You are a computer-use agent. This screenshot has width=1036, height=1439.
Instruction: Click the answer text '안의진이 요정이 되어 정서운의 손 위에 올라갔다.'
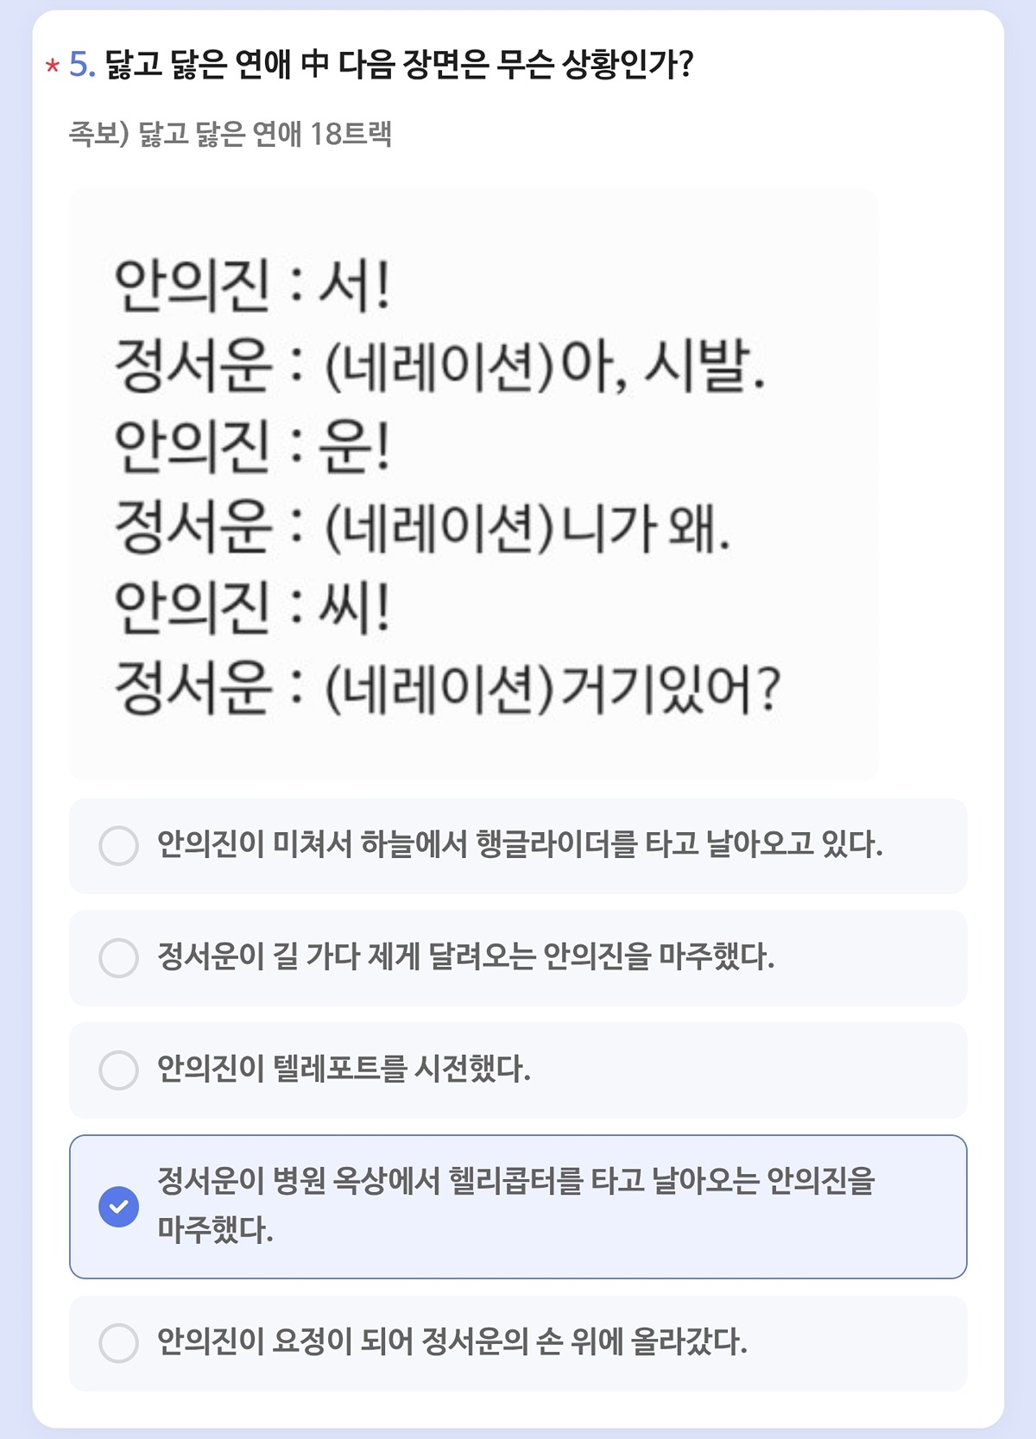coord(452,1341)
